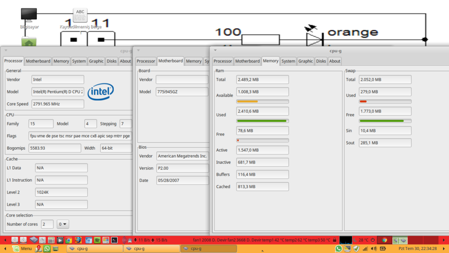The image size is (449, 253).
Task: Switch to first cpu-g taskbar button
Action: 95,249
